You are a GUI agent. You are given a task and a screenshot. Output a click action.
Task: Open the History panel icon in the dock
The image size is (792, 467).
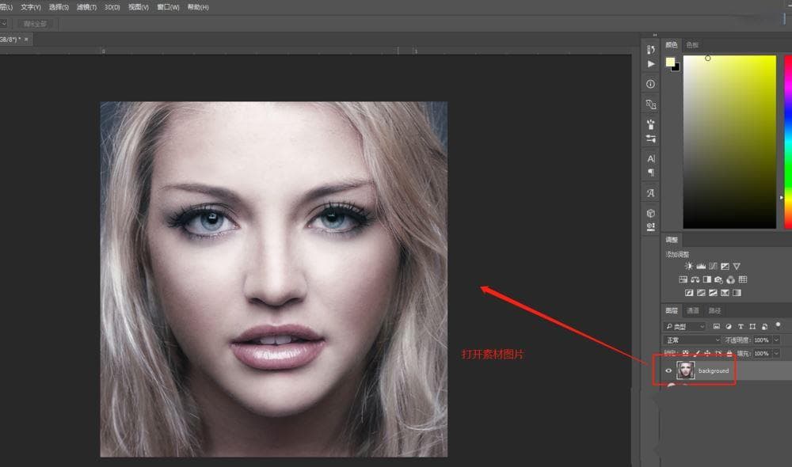pyautogui.click(x=650, y=50)
